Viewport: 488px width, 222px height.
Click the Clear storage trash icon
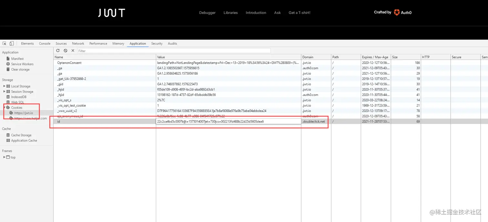point(8,69)
